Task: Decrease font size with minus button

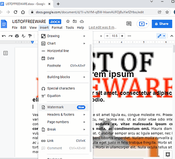Action: [107, 36]
